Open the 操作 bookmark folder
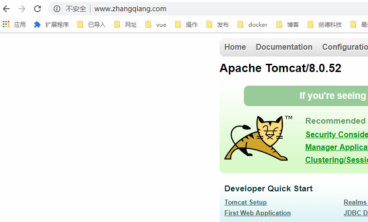This screenshot has height=222, width=368. tap(186, 24)
